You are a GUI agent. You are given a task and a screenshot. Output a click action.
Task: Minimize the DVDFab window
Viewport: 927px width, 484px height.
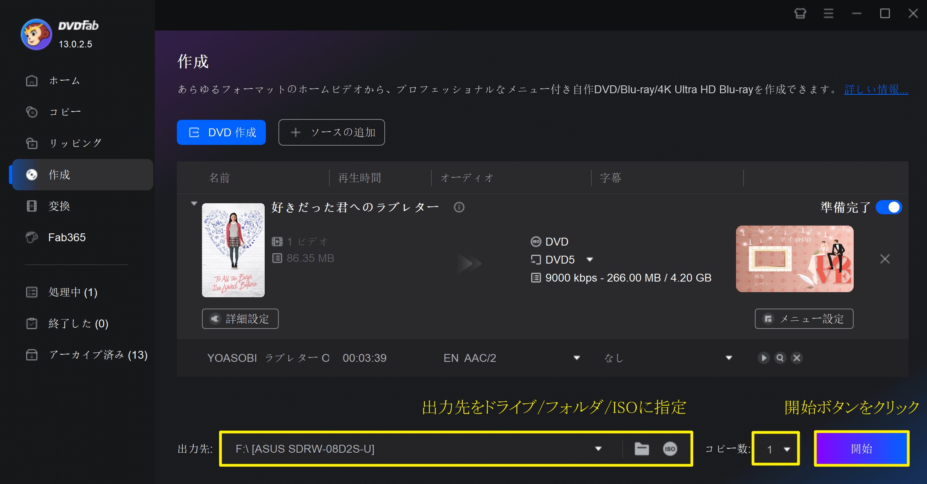click(x=856, y=14)
